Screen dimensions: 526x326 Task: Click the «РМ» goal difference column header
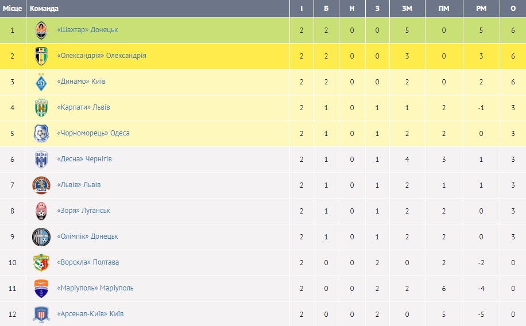click(x=481, y=9)
